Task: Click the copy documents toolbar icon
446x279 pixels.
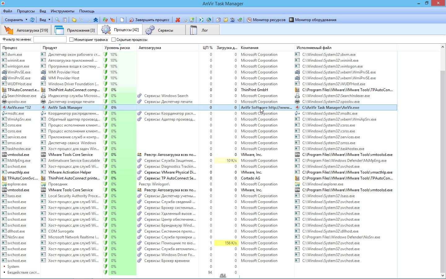Action: 218,20
